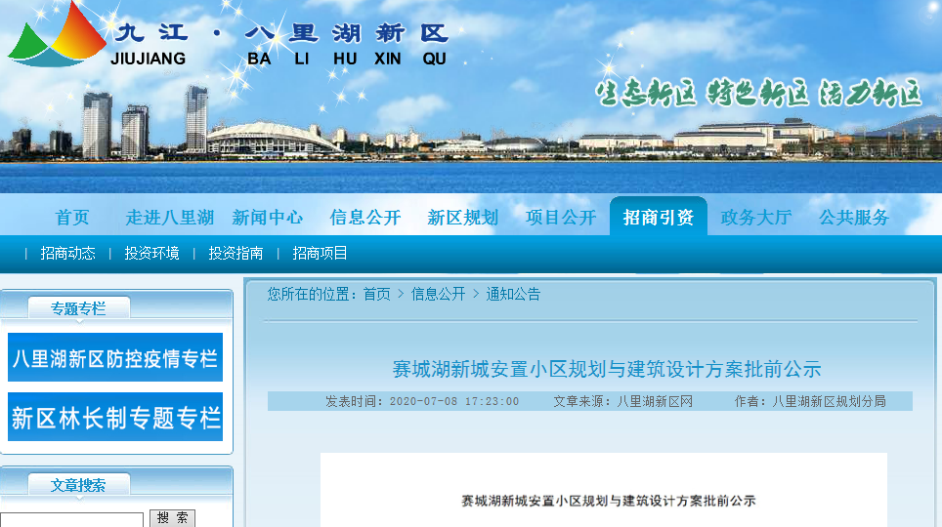Open 投资环境 submenu link

(152, 254)
